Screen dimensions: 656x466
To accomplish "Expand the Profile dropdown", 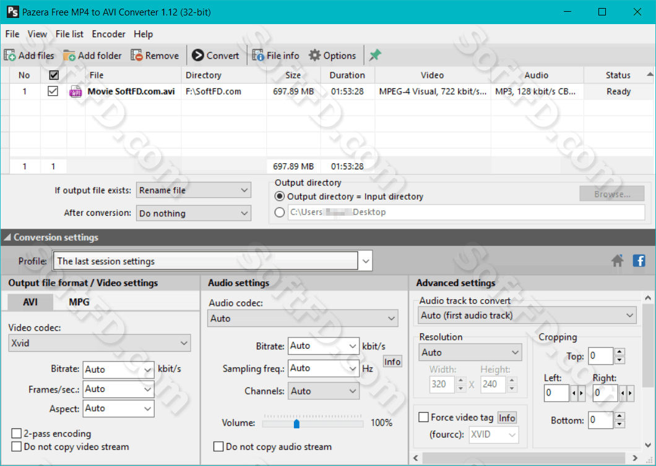I will [x=366, y=261].
